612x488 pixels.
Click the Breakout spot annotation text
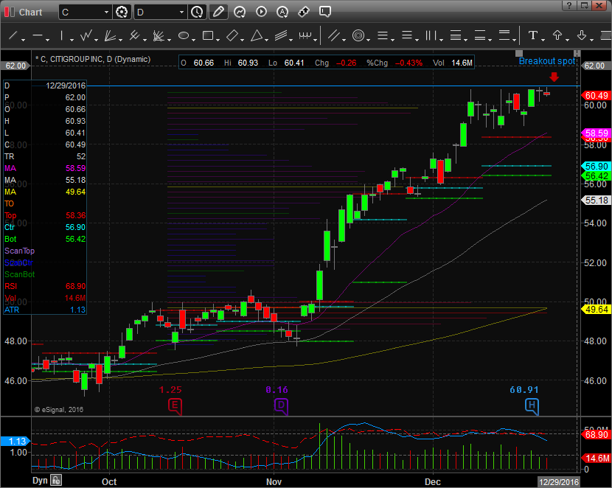coord(547,61)
